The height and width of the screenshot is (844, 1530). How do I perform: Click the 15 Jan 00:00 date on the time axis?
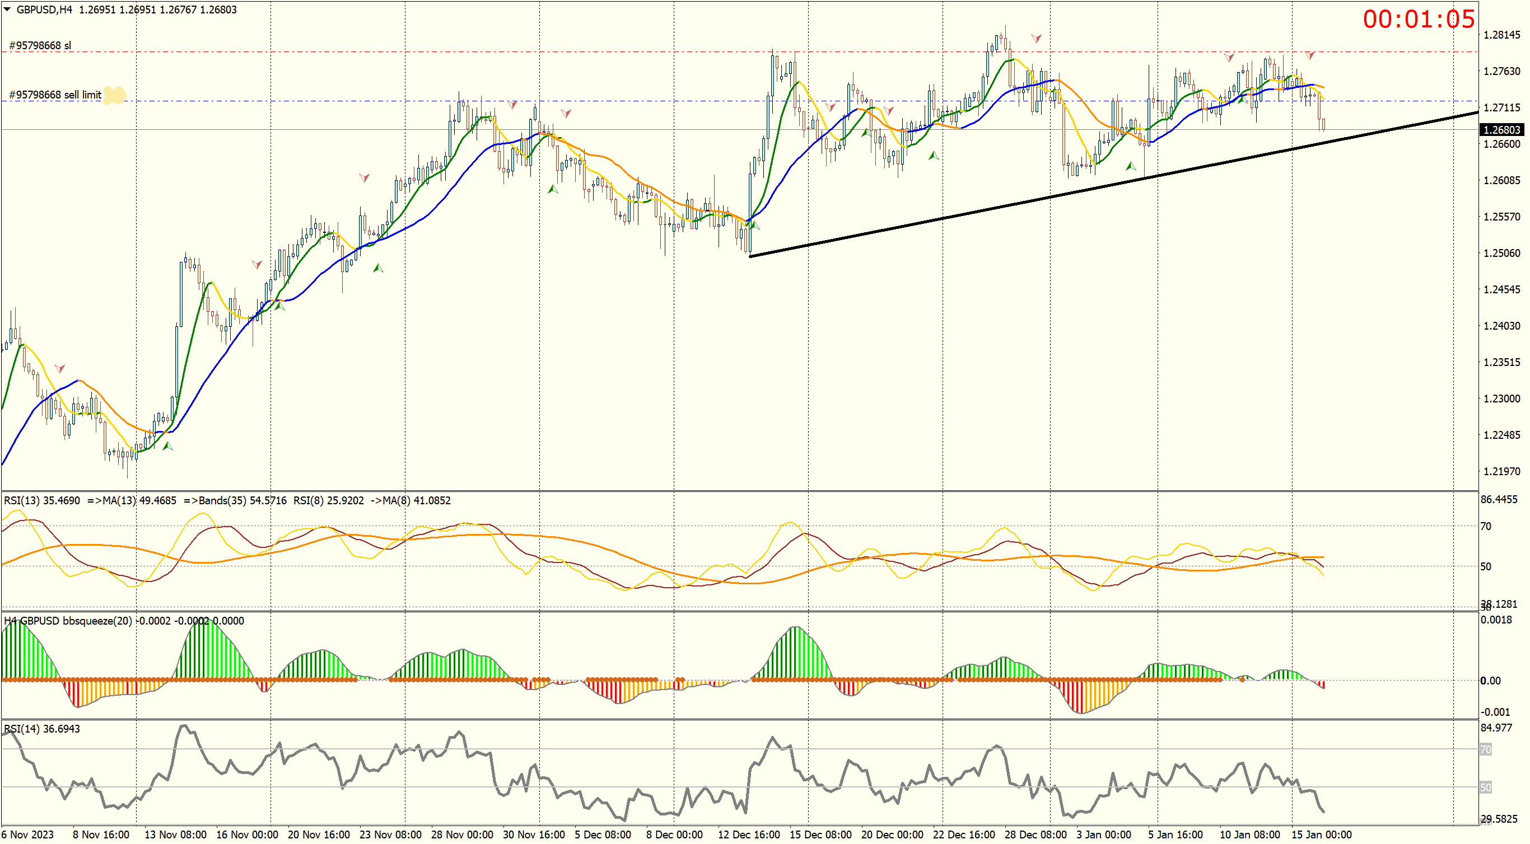[x=1321, y=834]
